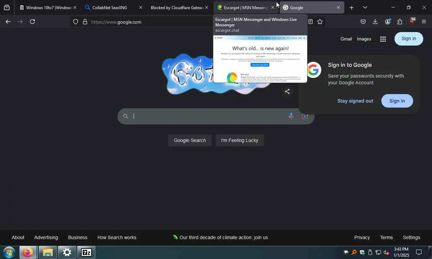The width and height of the screenshot is (432, 259).
Task: Open Firefox from the taskbar
Action: coord(28,252)
